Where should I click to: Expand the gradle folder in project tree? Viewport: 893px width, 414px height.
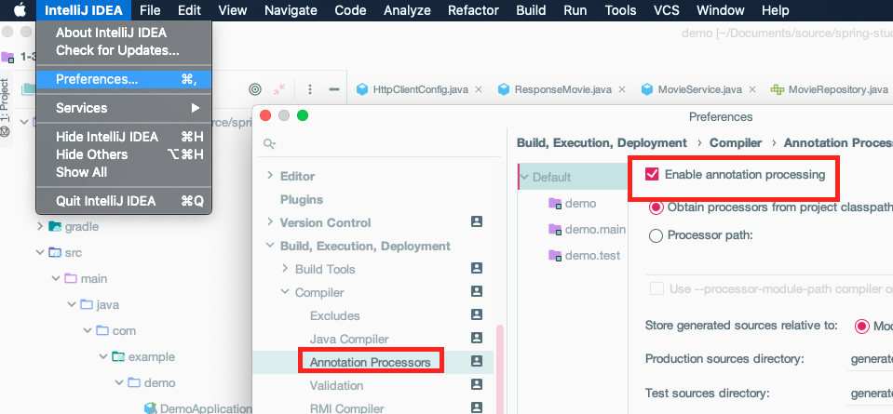click(40, 226)
